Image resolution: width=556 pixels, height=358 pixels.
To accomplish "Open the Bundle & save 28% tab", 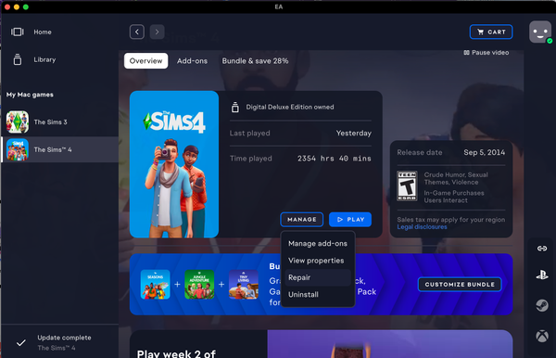I will pyautogui.click(x=256, y=61).
